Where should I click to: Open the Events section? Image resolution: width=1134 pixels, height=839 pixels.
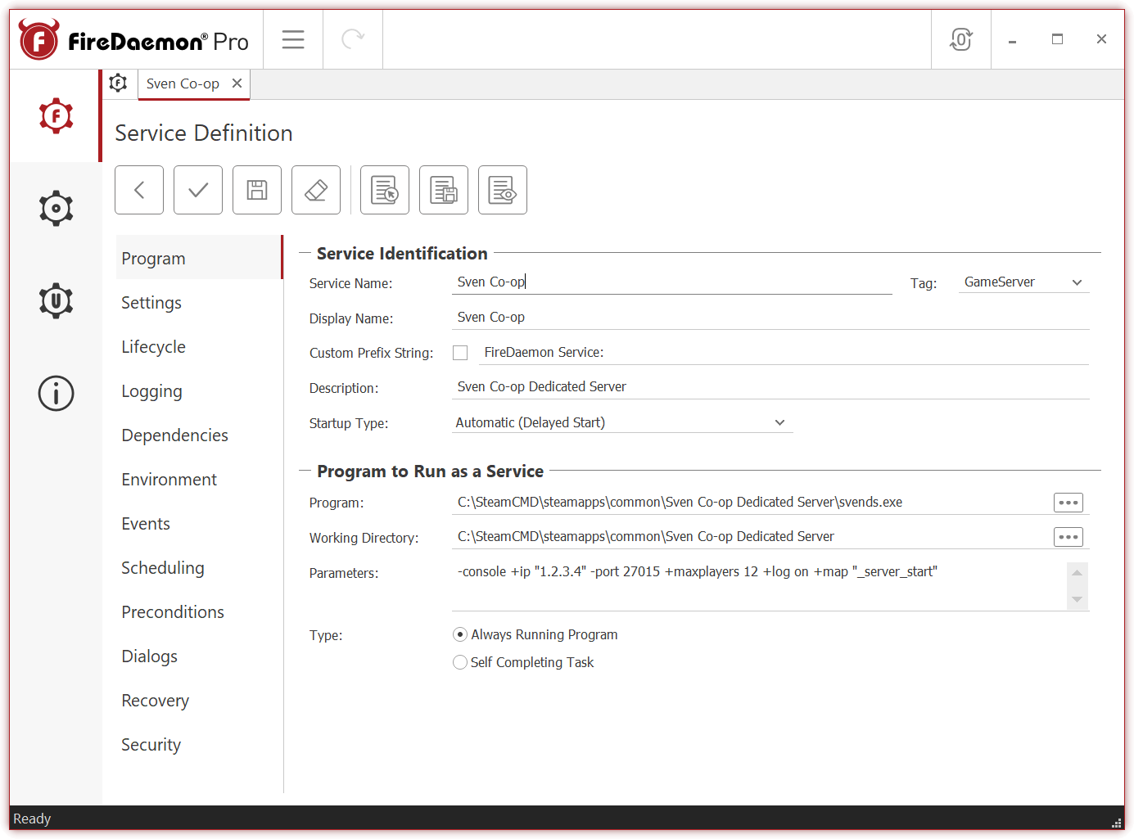pyautogui.click(x=199, y=523)
